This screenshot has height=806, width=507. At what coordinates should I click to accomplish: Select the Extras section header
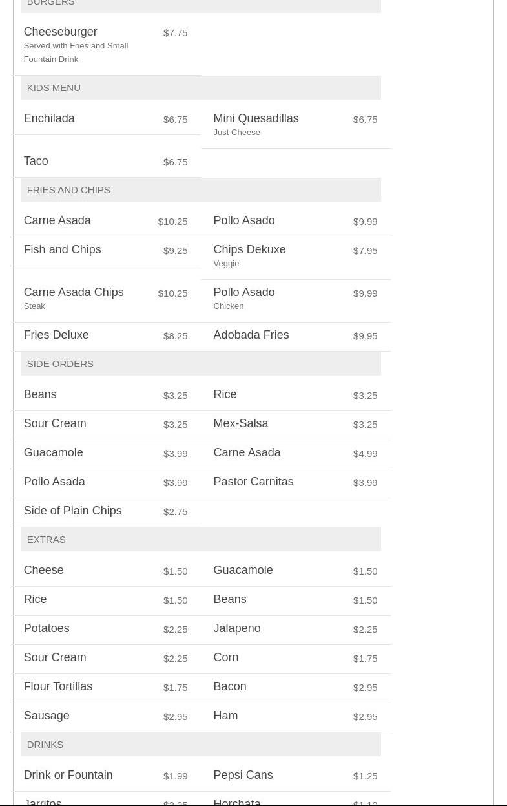click(x=46, y=539)
